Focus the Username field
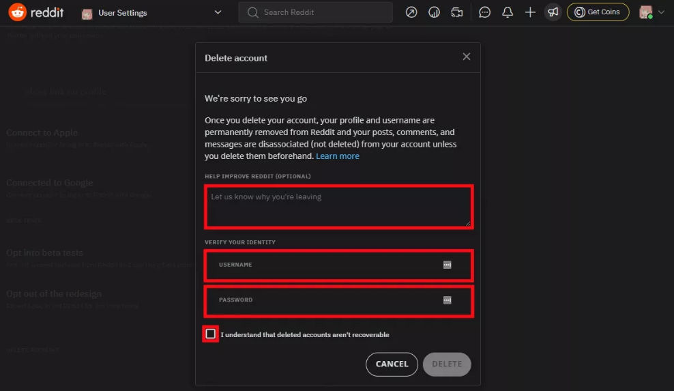This screenshot has width=674, height=391. 339,265
